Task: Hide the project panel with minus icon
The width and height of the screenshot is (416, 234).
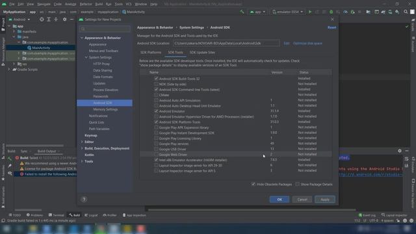Action: (71, 19)
